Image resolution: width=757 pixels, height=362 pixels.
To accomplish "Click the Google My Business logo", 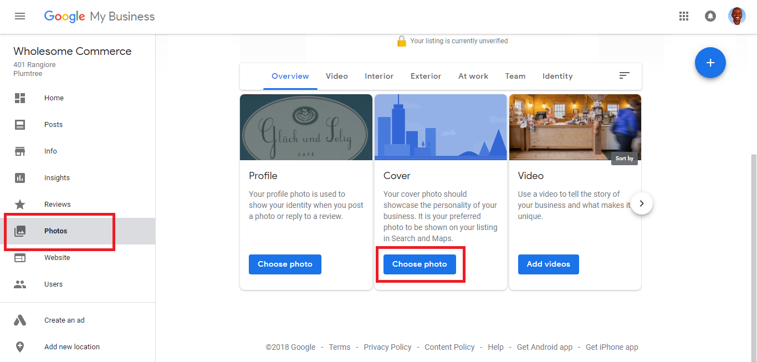I will [x=100, y=17].
